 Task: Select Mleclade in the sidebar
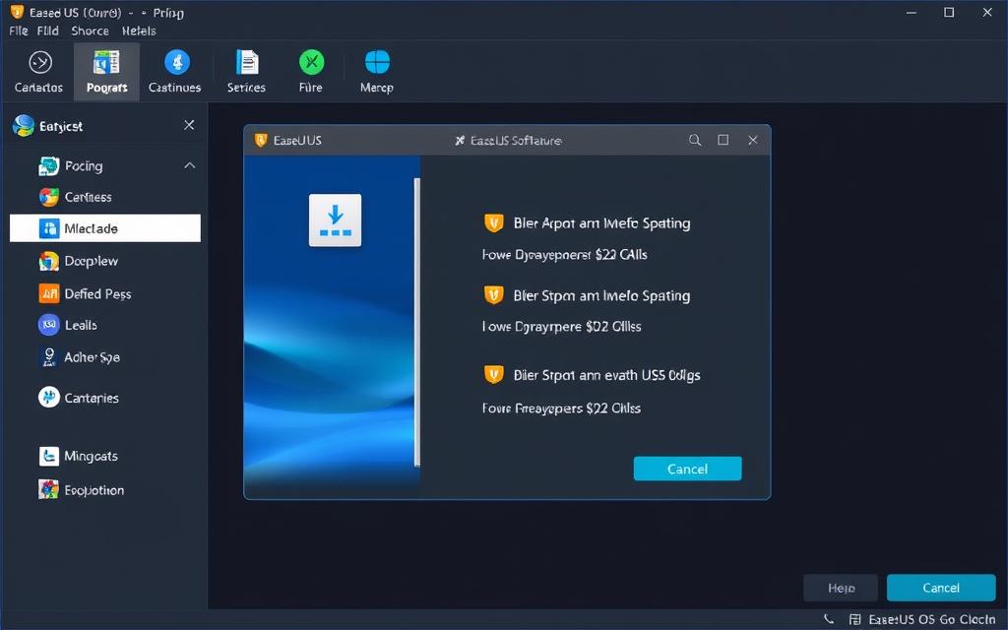pos(104,228)
